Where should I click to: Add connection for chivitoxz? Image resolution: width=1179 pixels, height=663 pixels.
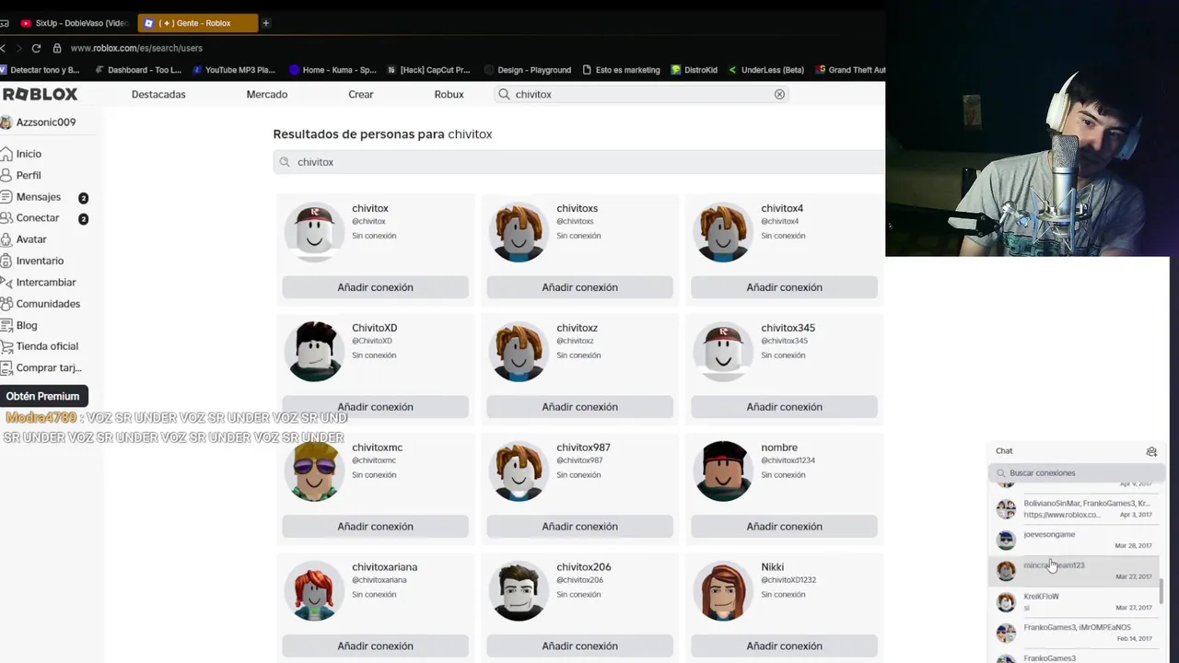(579, 407)
